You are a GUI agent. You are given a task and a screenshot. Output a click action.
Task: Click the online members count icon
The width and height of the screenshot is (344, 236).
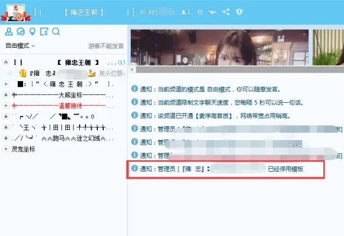[186, 12]
